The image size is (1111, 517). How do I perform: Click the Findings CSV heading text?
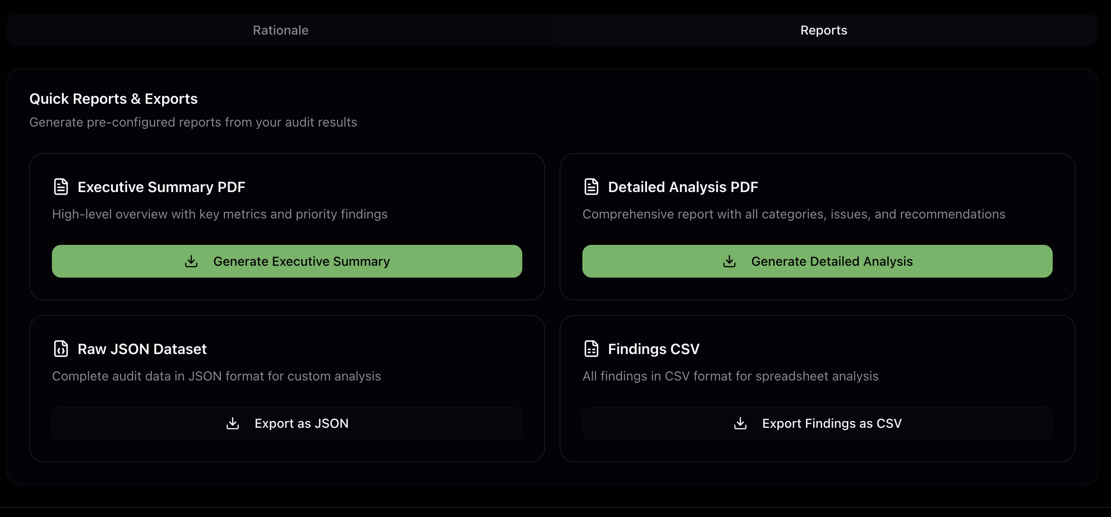tap(653, 349)
